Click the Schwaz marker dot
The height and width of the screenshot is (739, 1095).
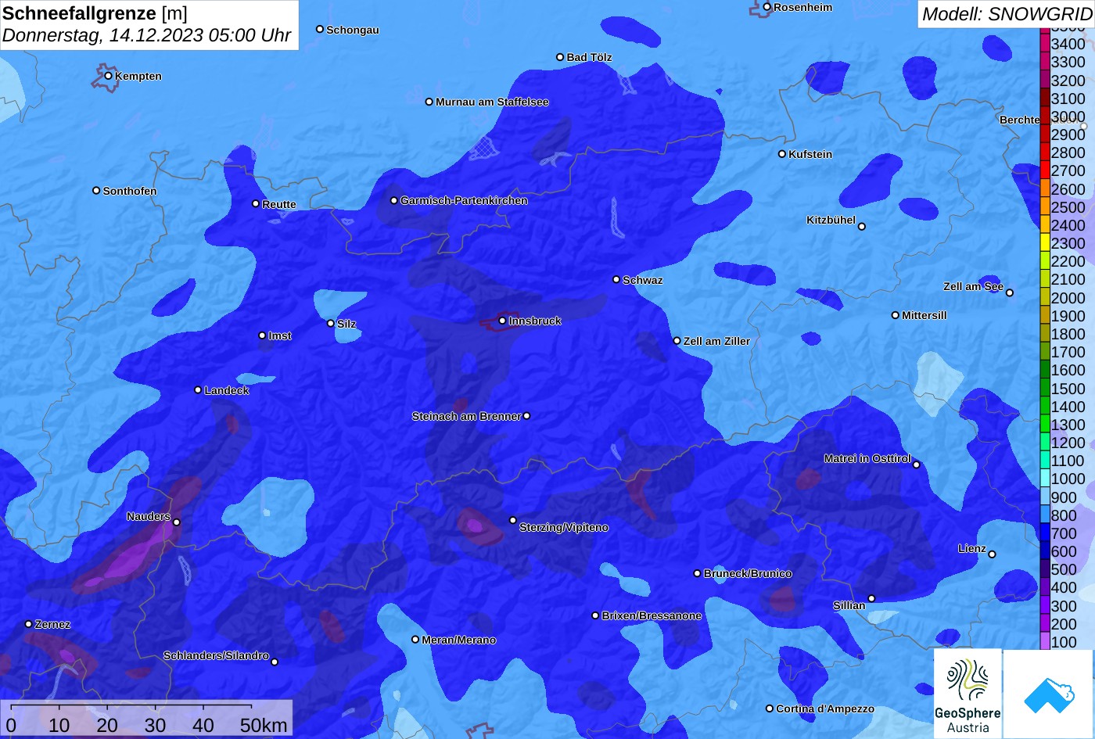pyautogui.click(x=616, y=279)
